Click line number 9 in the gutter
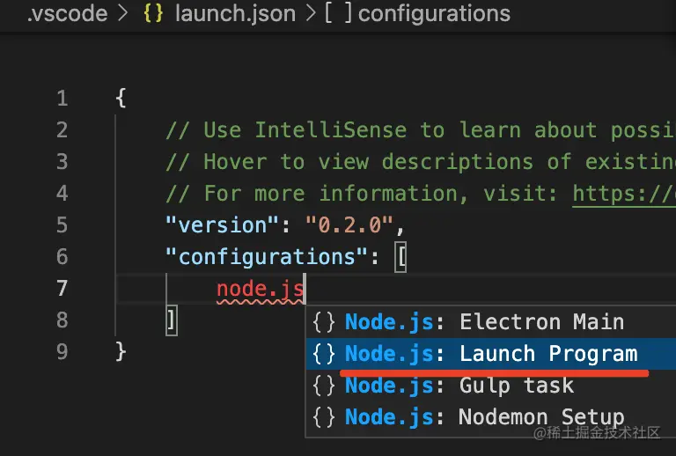The width and height of the screenshot is (676, 456). (x=62, y=352)
